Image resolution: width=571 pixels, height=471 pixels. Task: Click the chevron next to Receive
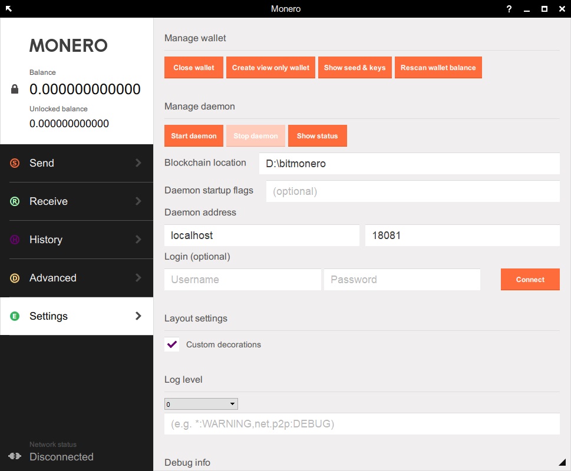[138, 201]
